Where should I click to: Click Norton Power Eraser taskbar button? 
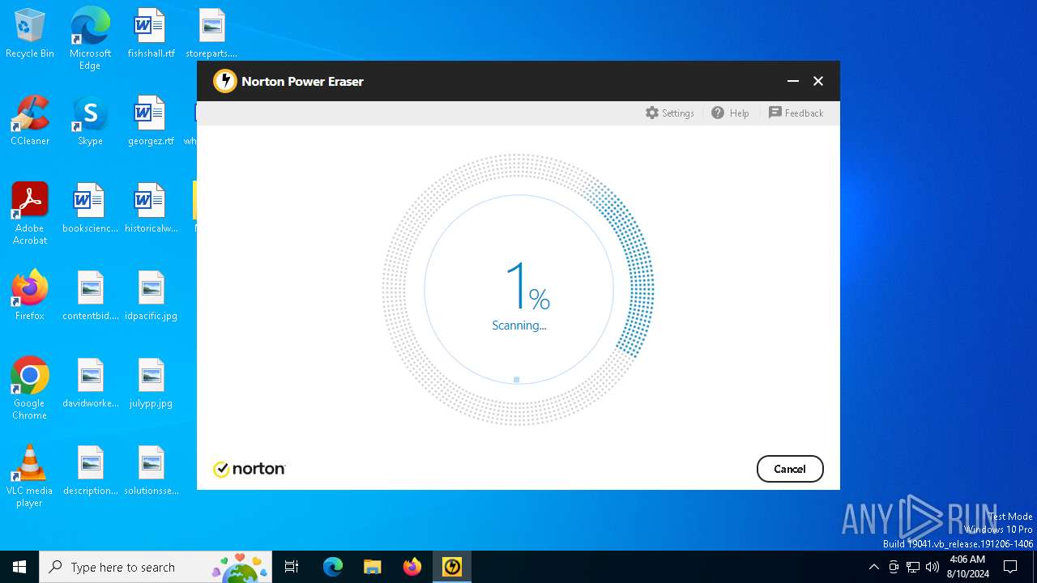(x=452, y=567)
